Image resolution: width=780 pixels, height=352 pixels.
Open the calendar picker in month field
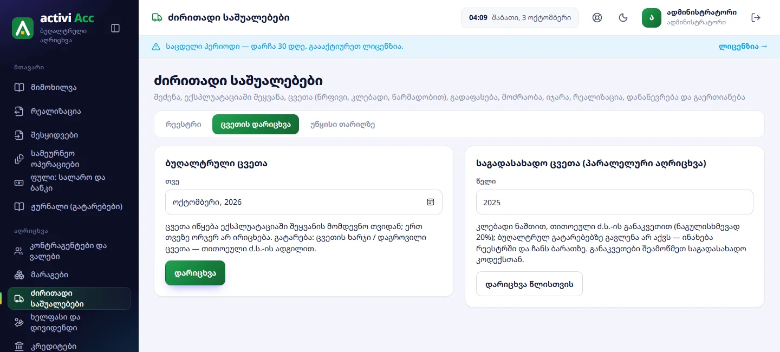tap(431, 202)
